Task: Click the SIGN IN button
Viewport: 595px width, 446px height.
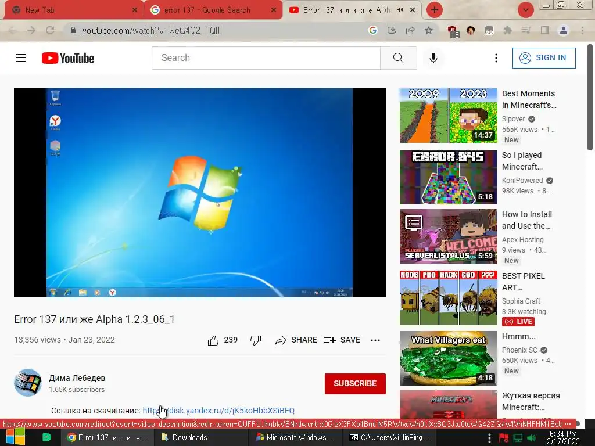Action: click(x=544, y=58)
